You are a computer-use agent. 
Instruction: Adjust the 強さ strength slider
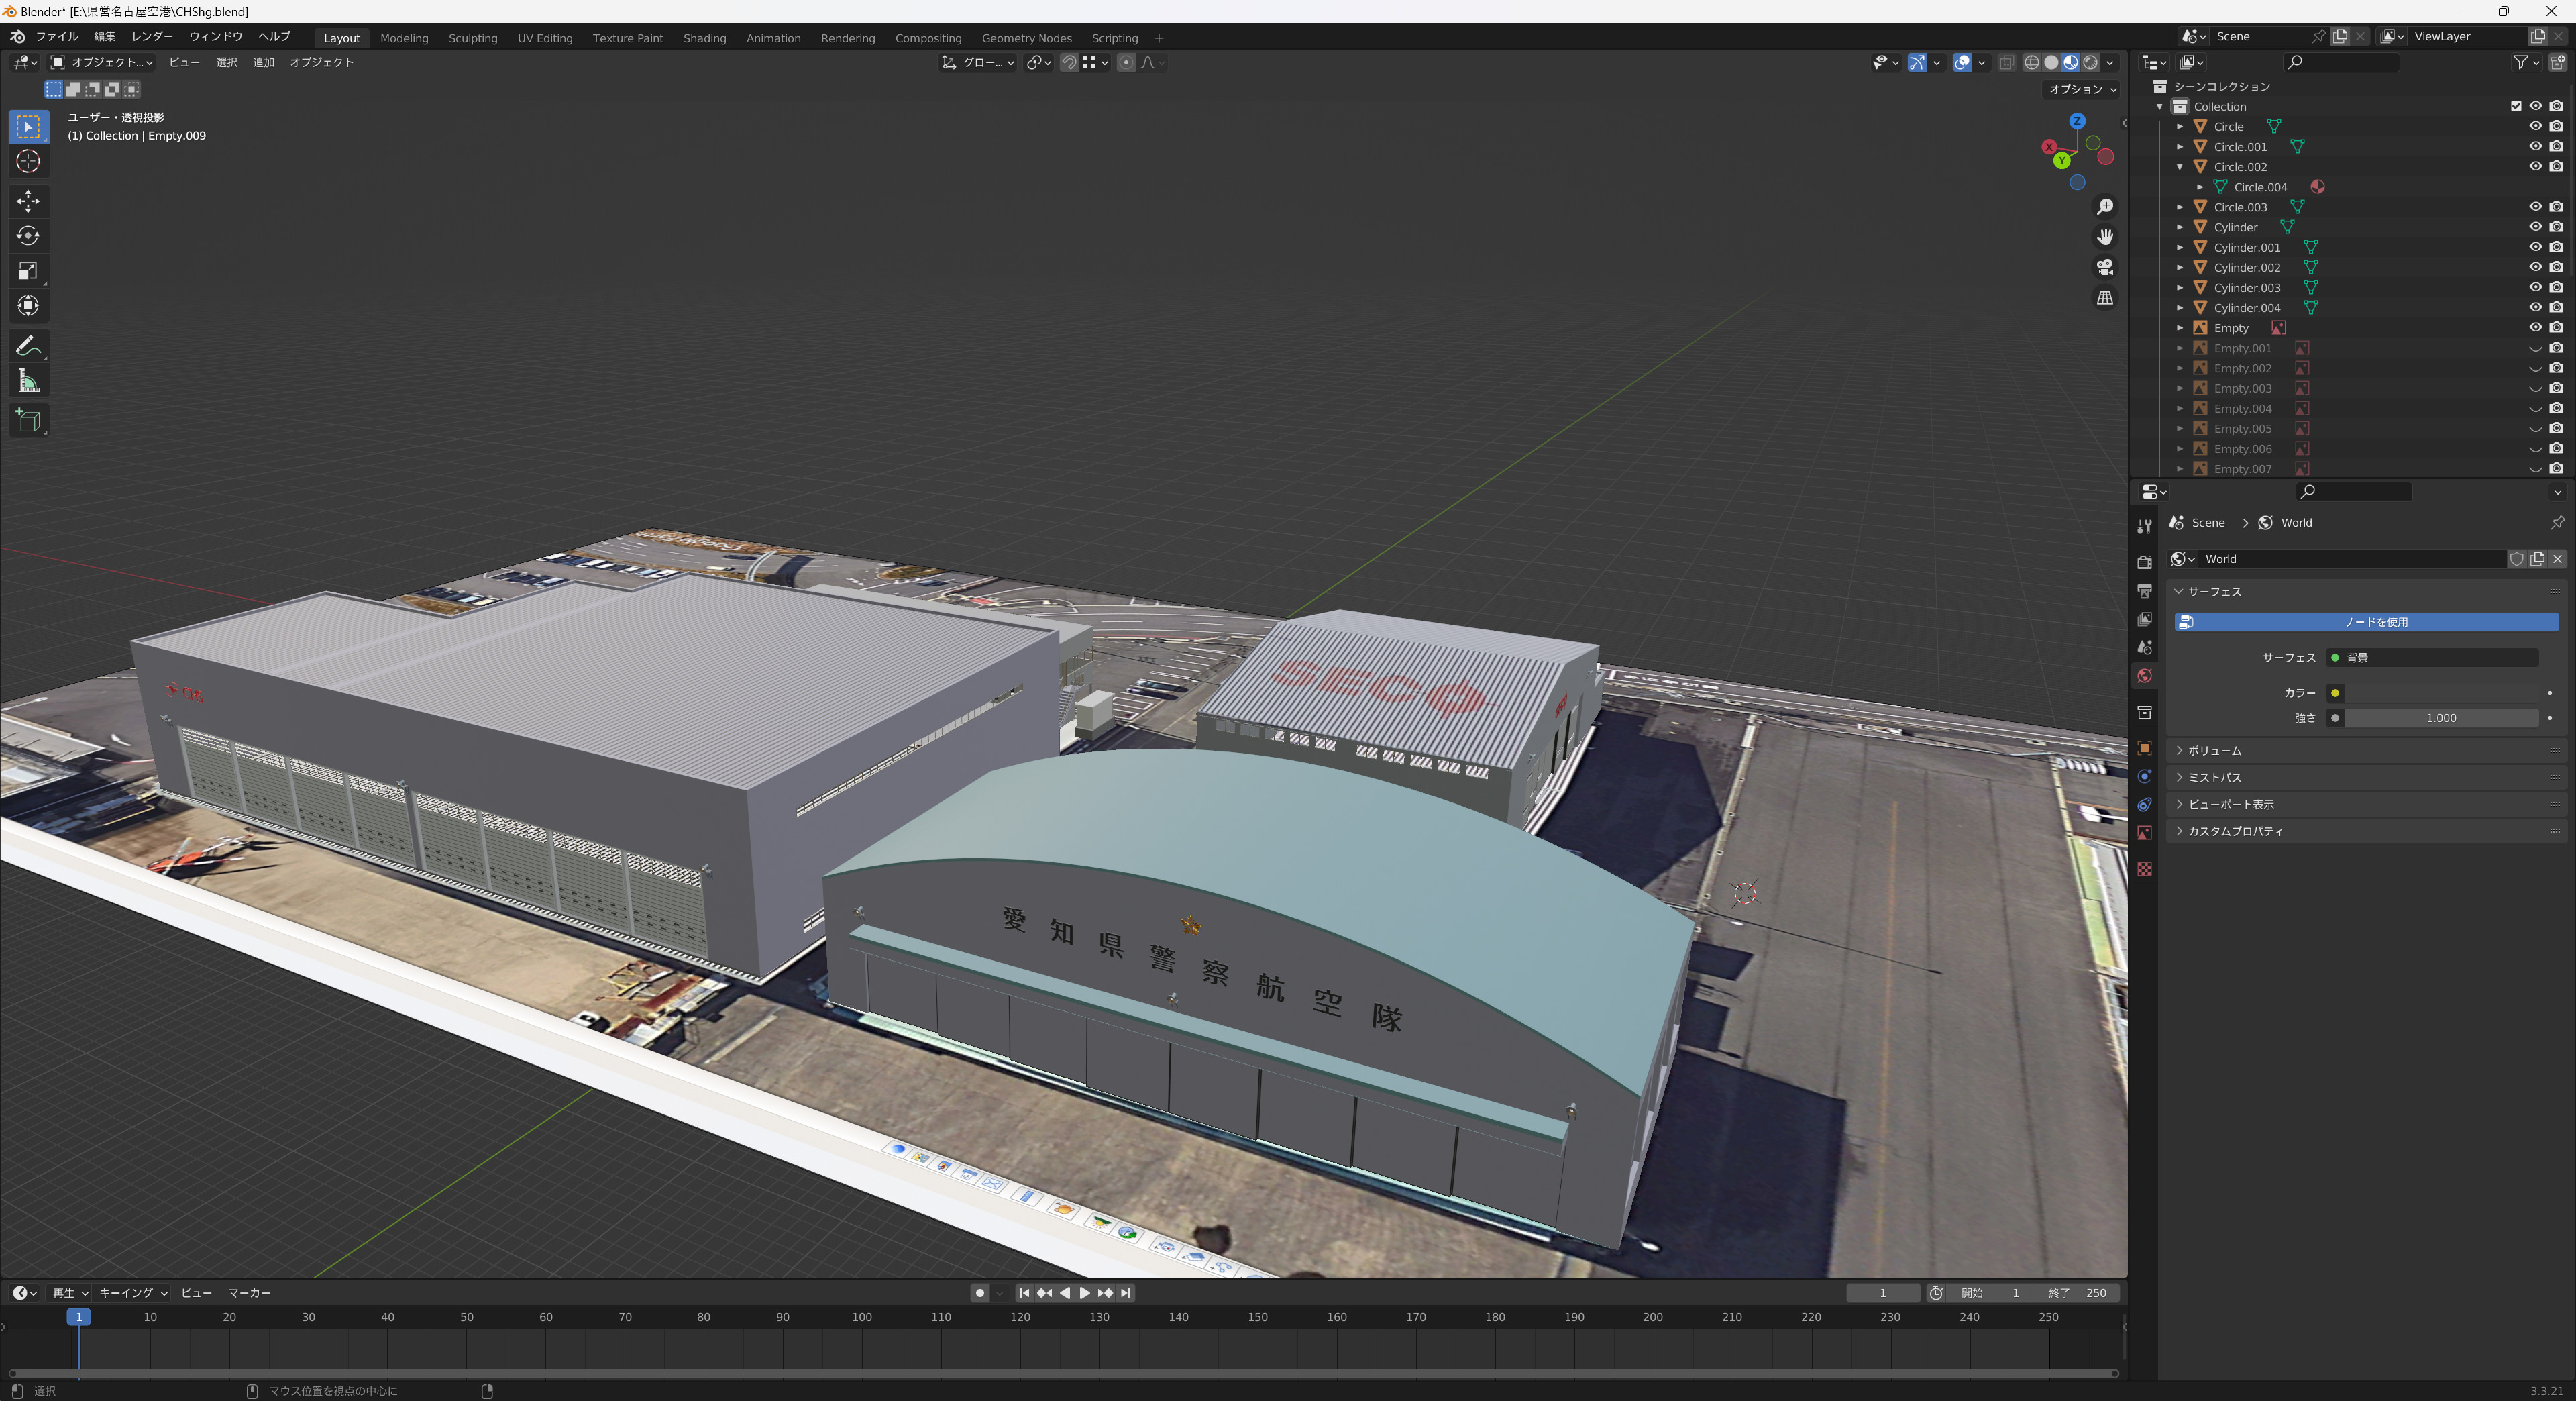[2441, 718]
